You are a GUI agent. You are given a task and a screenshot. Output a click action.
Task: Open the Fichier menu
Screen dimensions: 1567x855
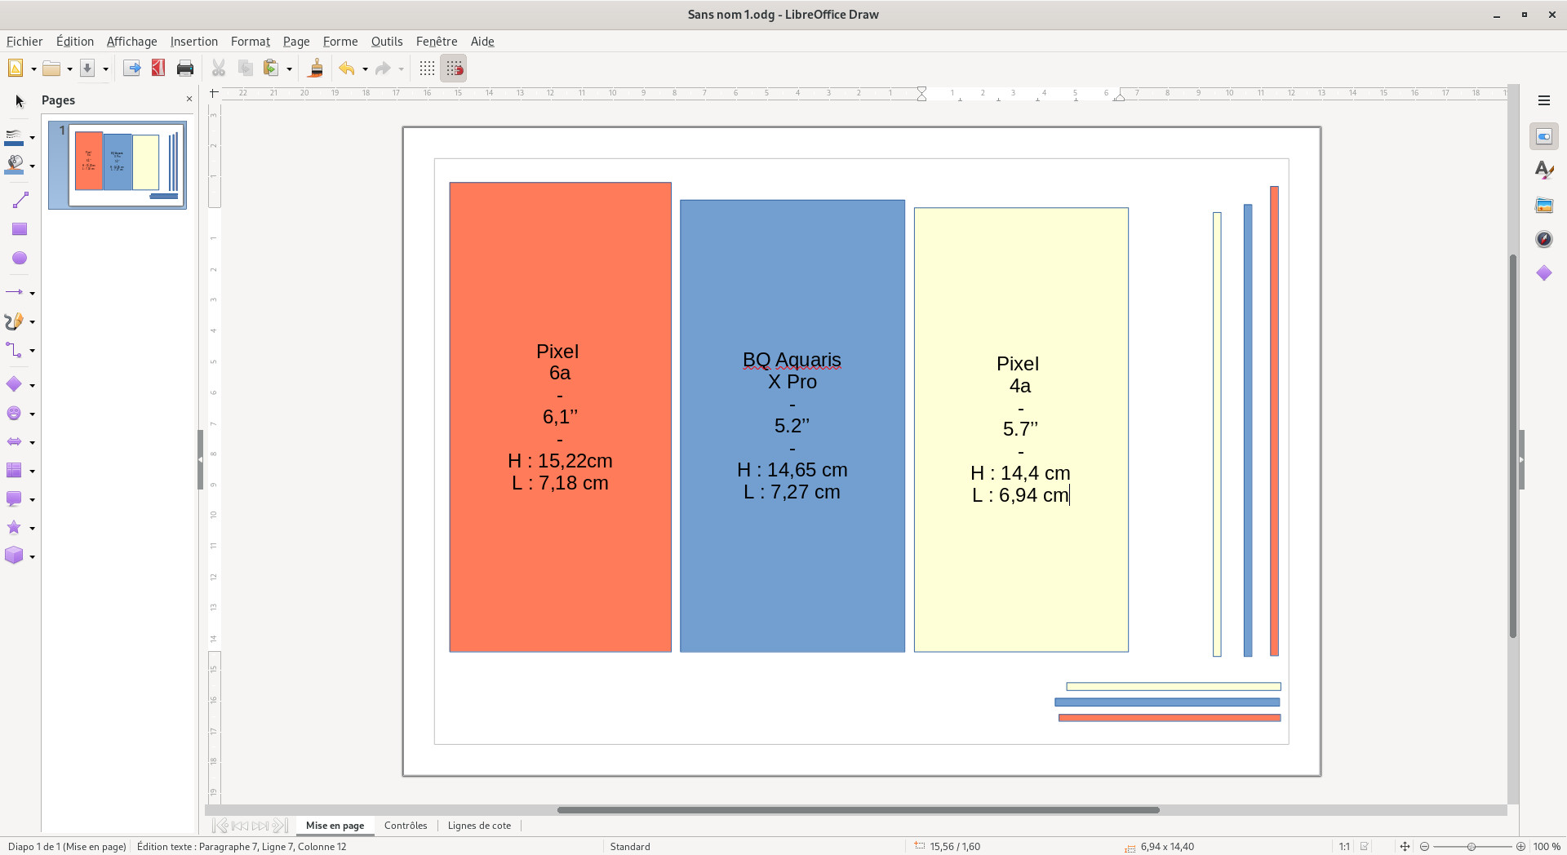[x=24, y=42]
